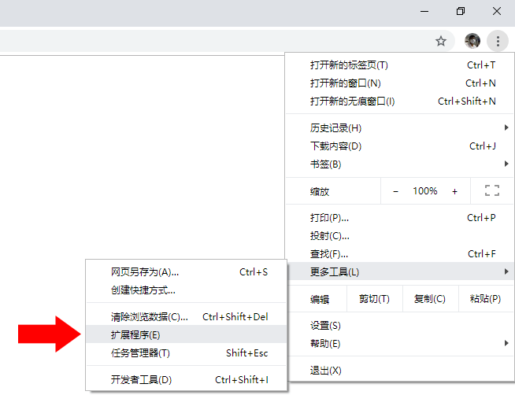The image size is (515, 406).
Task: Launch 任务管理器(T) from submenu
Action: 186,352
